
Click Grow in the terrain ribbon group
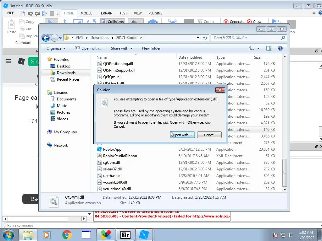point(254,22)
